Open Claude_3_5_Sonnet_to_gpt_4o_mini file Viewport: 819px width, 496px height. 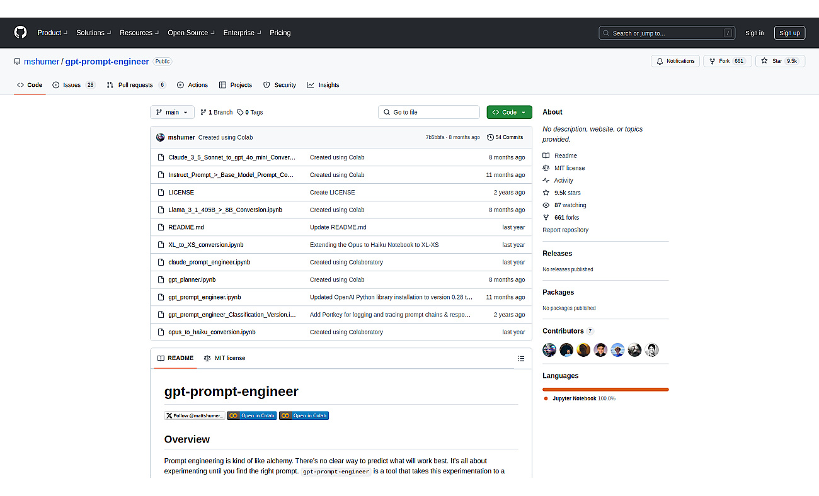coord(232,157)
